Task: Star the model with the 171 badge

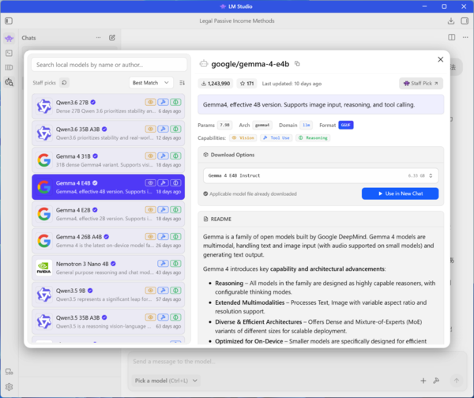Action: click(x=246, y=84)
